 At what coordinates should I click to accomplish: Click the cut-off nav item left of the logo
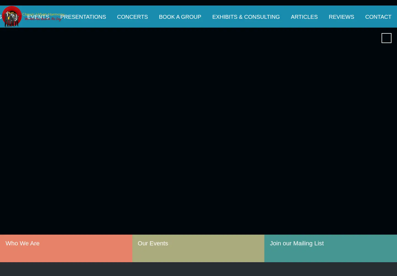1,17
